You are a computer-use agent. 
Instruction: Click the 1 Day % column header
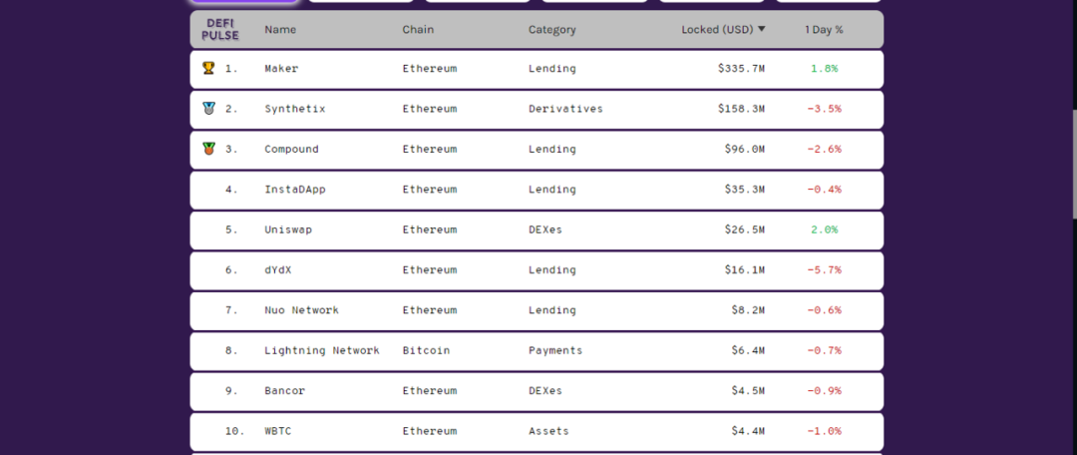click(x=824, y=30)
